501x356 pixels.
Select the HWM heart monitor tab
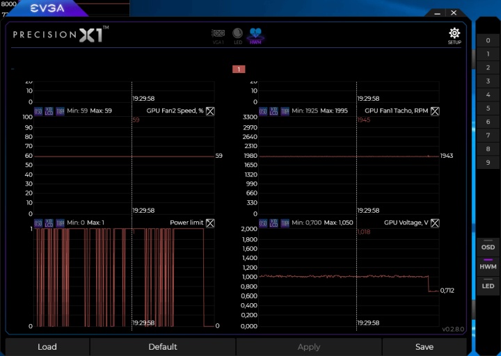point(255,36)
